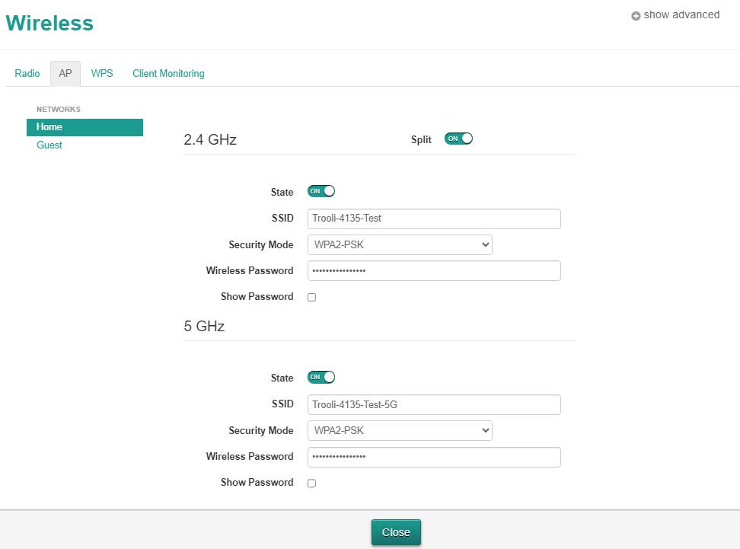740x549 pixels.
Task: Focus the 5 GHz SSID input field
Action: 434,404
